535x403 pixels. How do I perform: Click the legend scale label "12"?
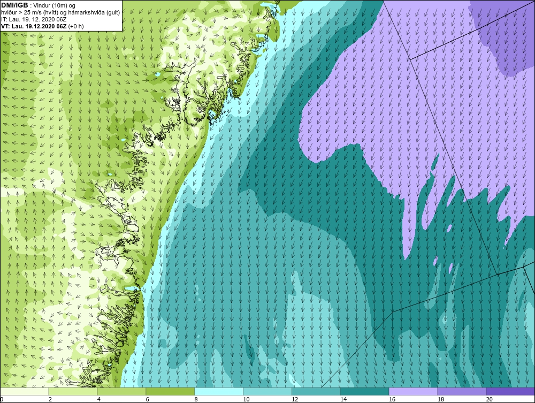click(295, 399)
